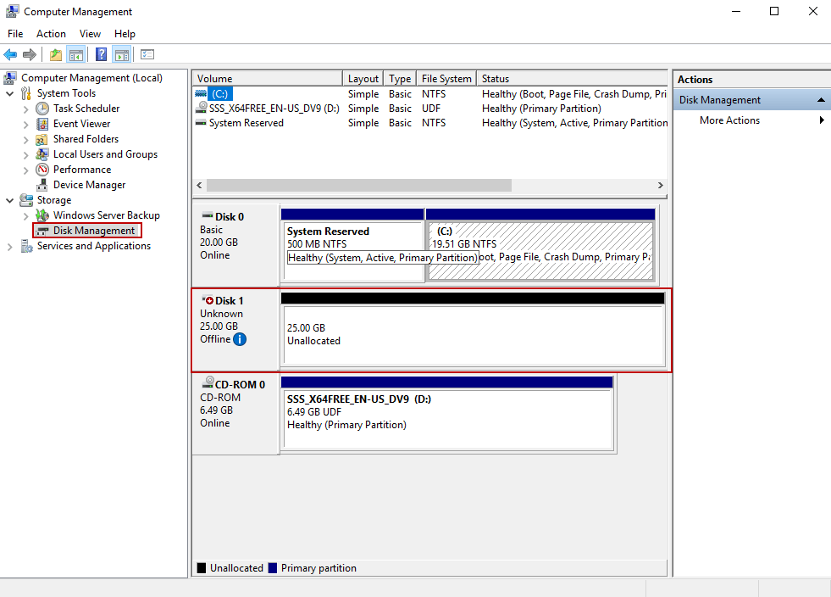
Task: Click the Forward navigation arrow
Action: [x=30, y=53]
